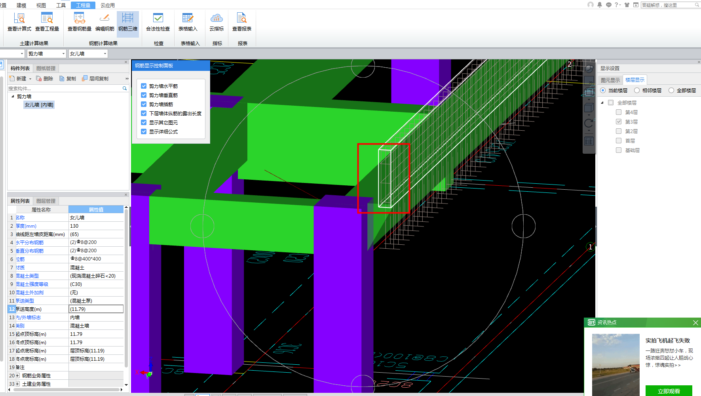Click the solid cube display icon
The width and height of the screenshot is (701, 396).
pos(589,108)
